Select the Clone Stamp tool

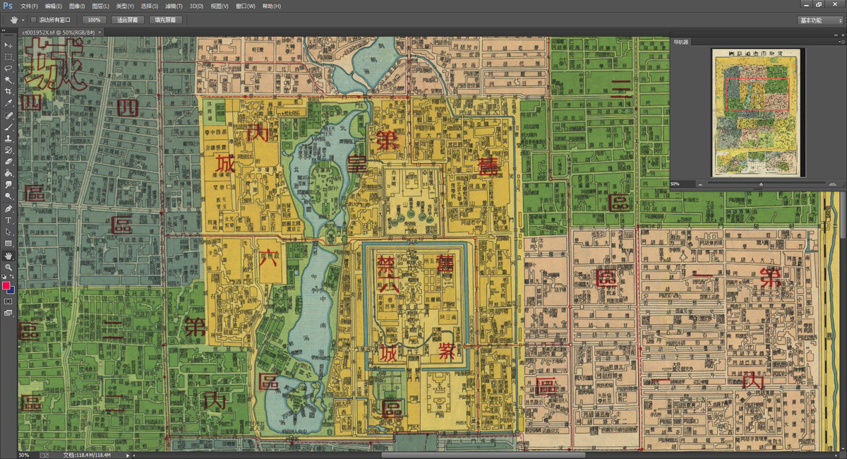pyautogui.click(x=8, y=138)
